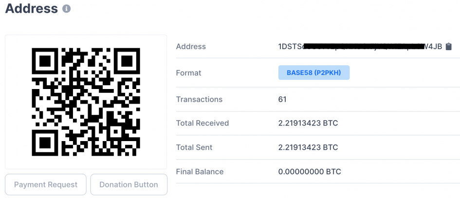The height and width of the screenshot is (198, 460).
Task: Click the Total Received label
Action: coord(202,123)
